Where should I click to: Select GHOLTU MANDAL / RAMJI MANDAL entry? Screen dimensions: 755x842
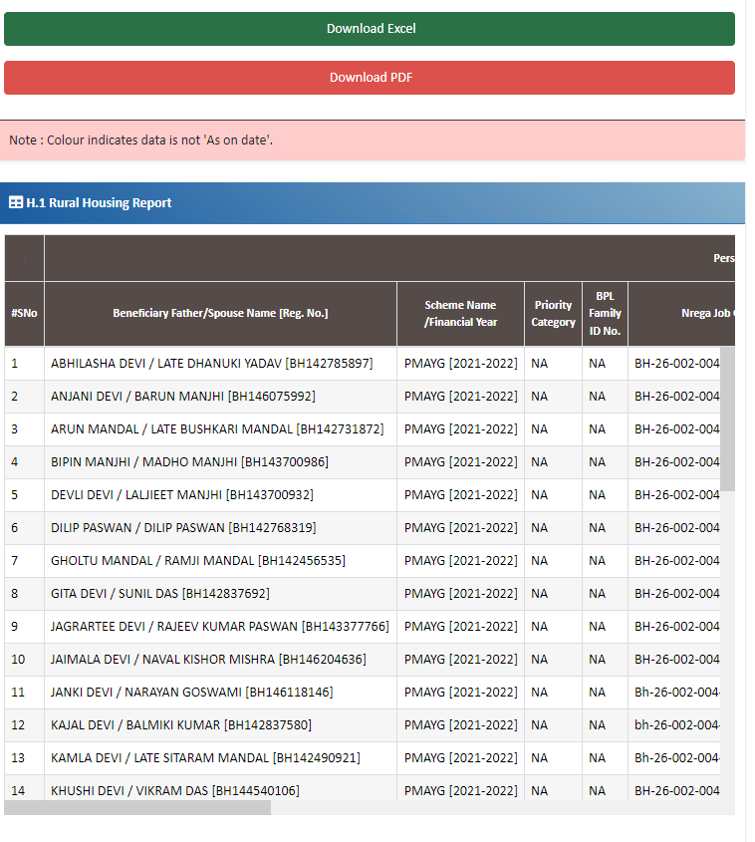[x=198, y=561]
